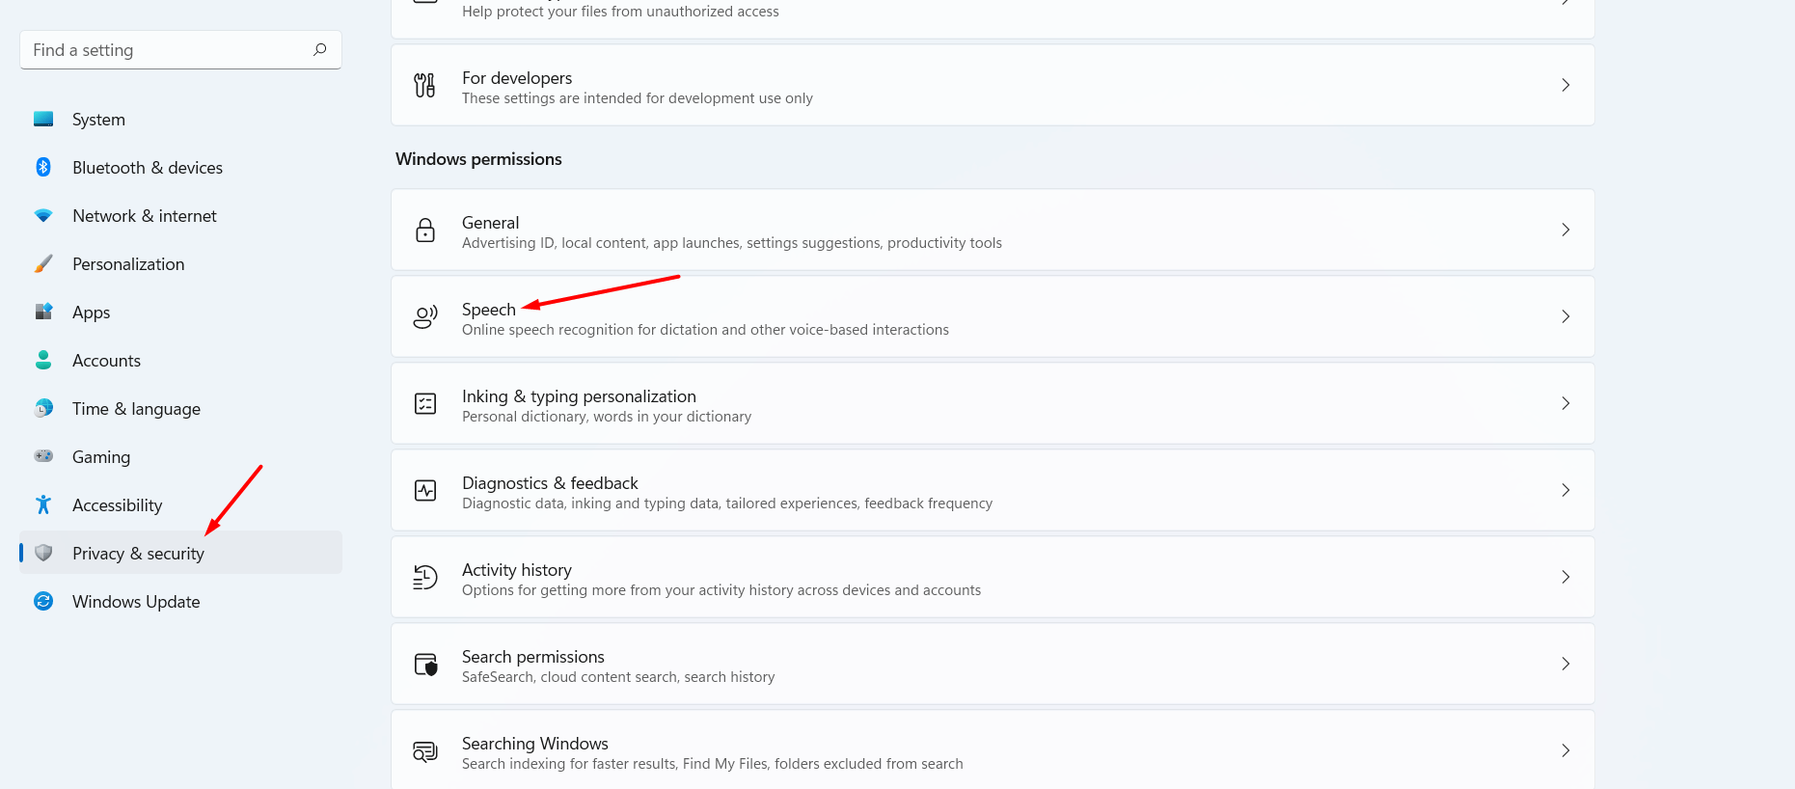Open the Gaming settings page
This screenshot has height=789, width=1795.
coord(101,457)
